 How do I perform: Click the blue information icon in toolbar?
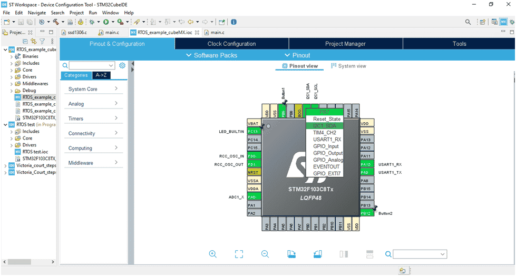click(x=233, y=22)
